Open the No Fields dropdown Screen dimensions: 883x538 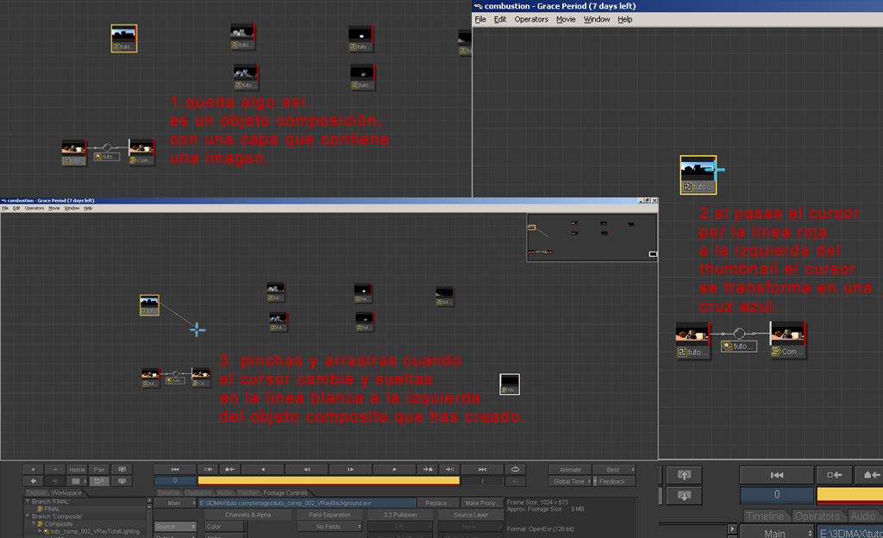[x=329, y=527]
